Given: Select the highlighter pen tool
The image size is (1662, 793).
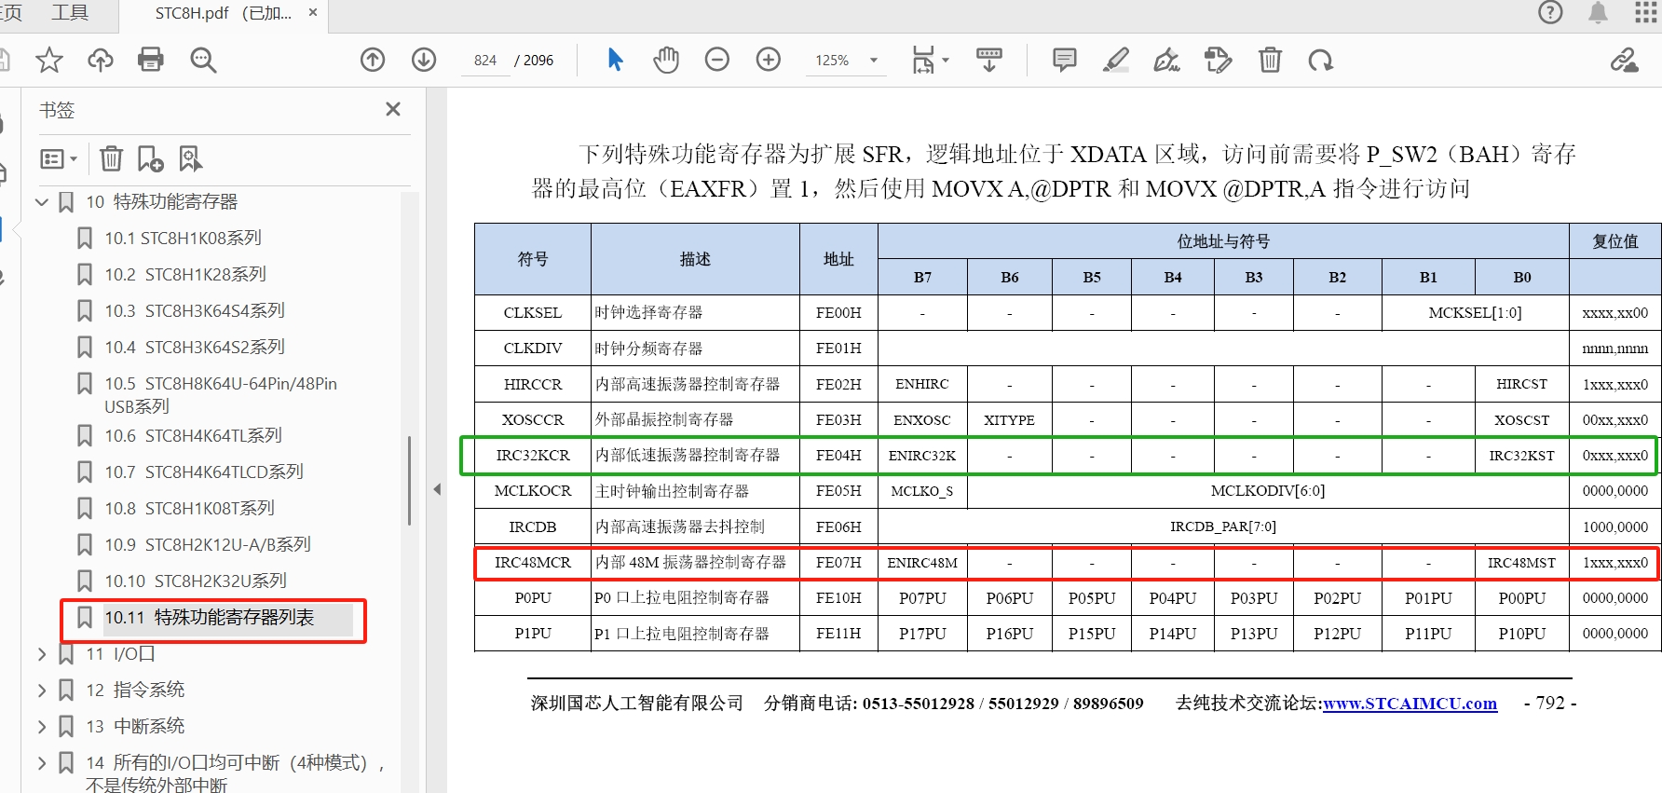Looking at the screenshot, I should click(1115, 61).
